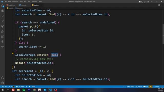164x92 pixels.
Task: Open File Explorer from taskbar
Action: point(18,90)
